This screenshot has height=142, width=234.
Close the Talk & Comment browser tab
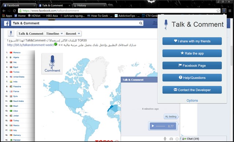coord(69,5)
